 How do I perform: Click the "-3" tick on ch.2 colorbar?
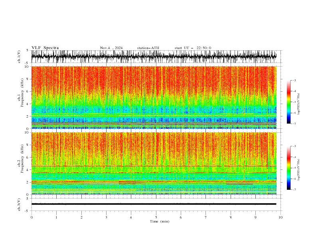tap(294, 146)
